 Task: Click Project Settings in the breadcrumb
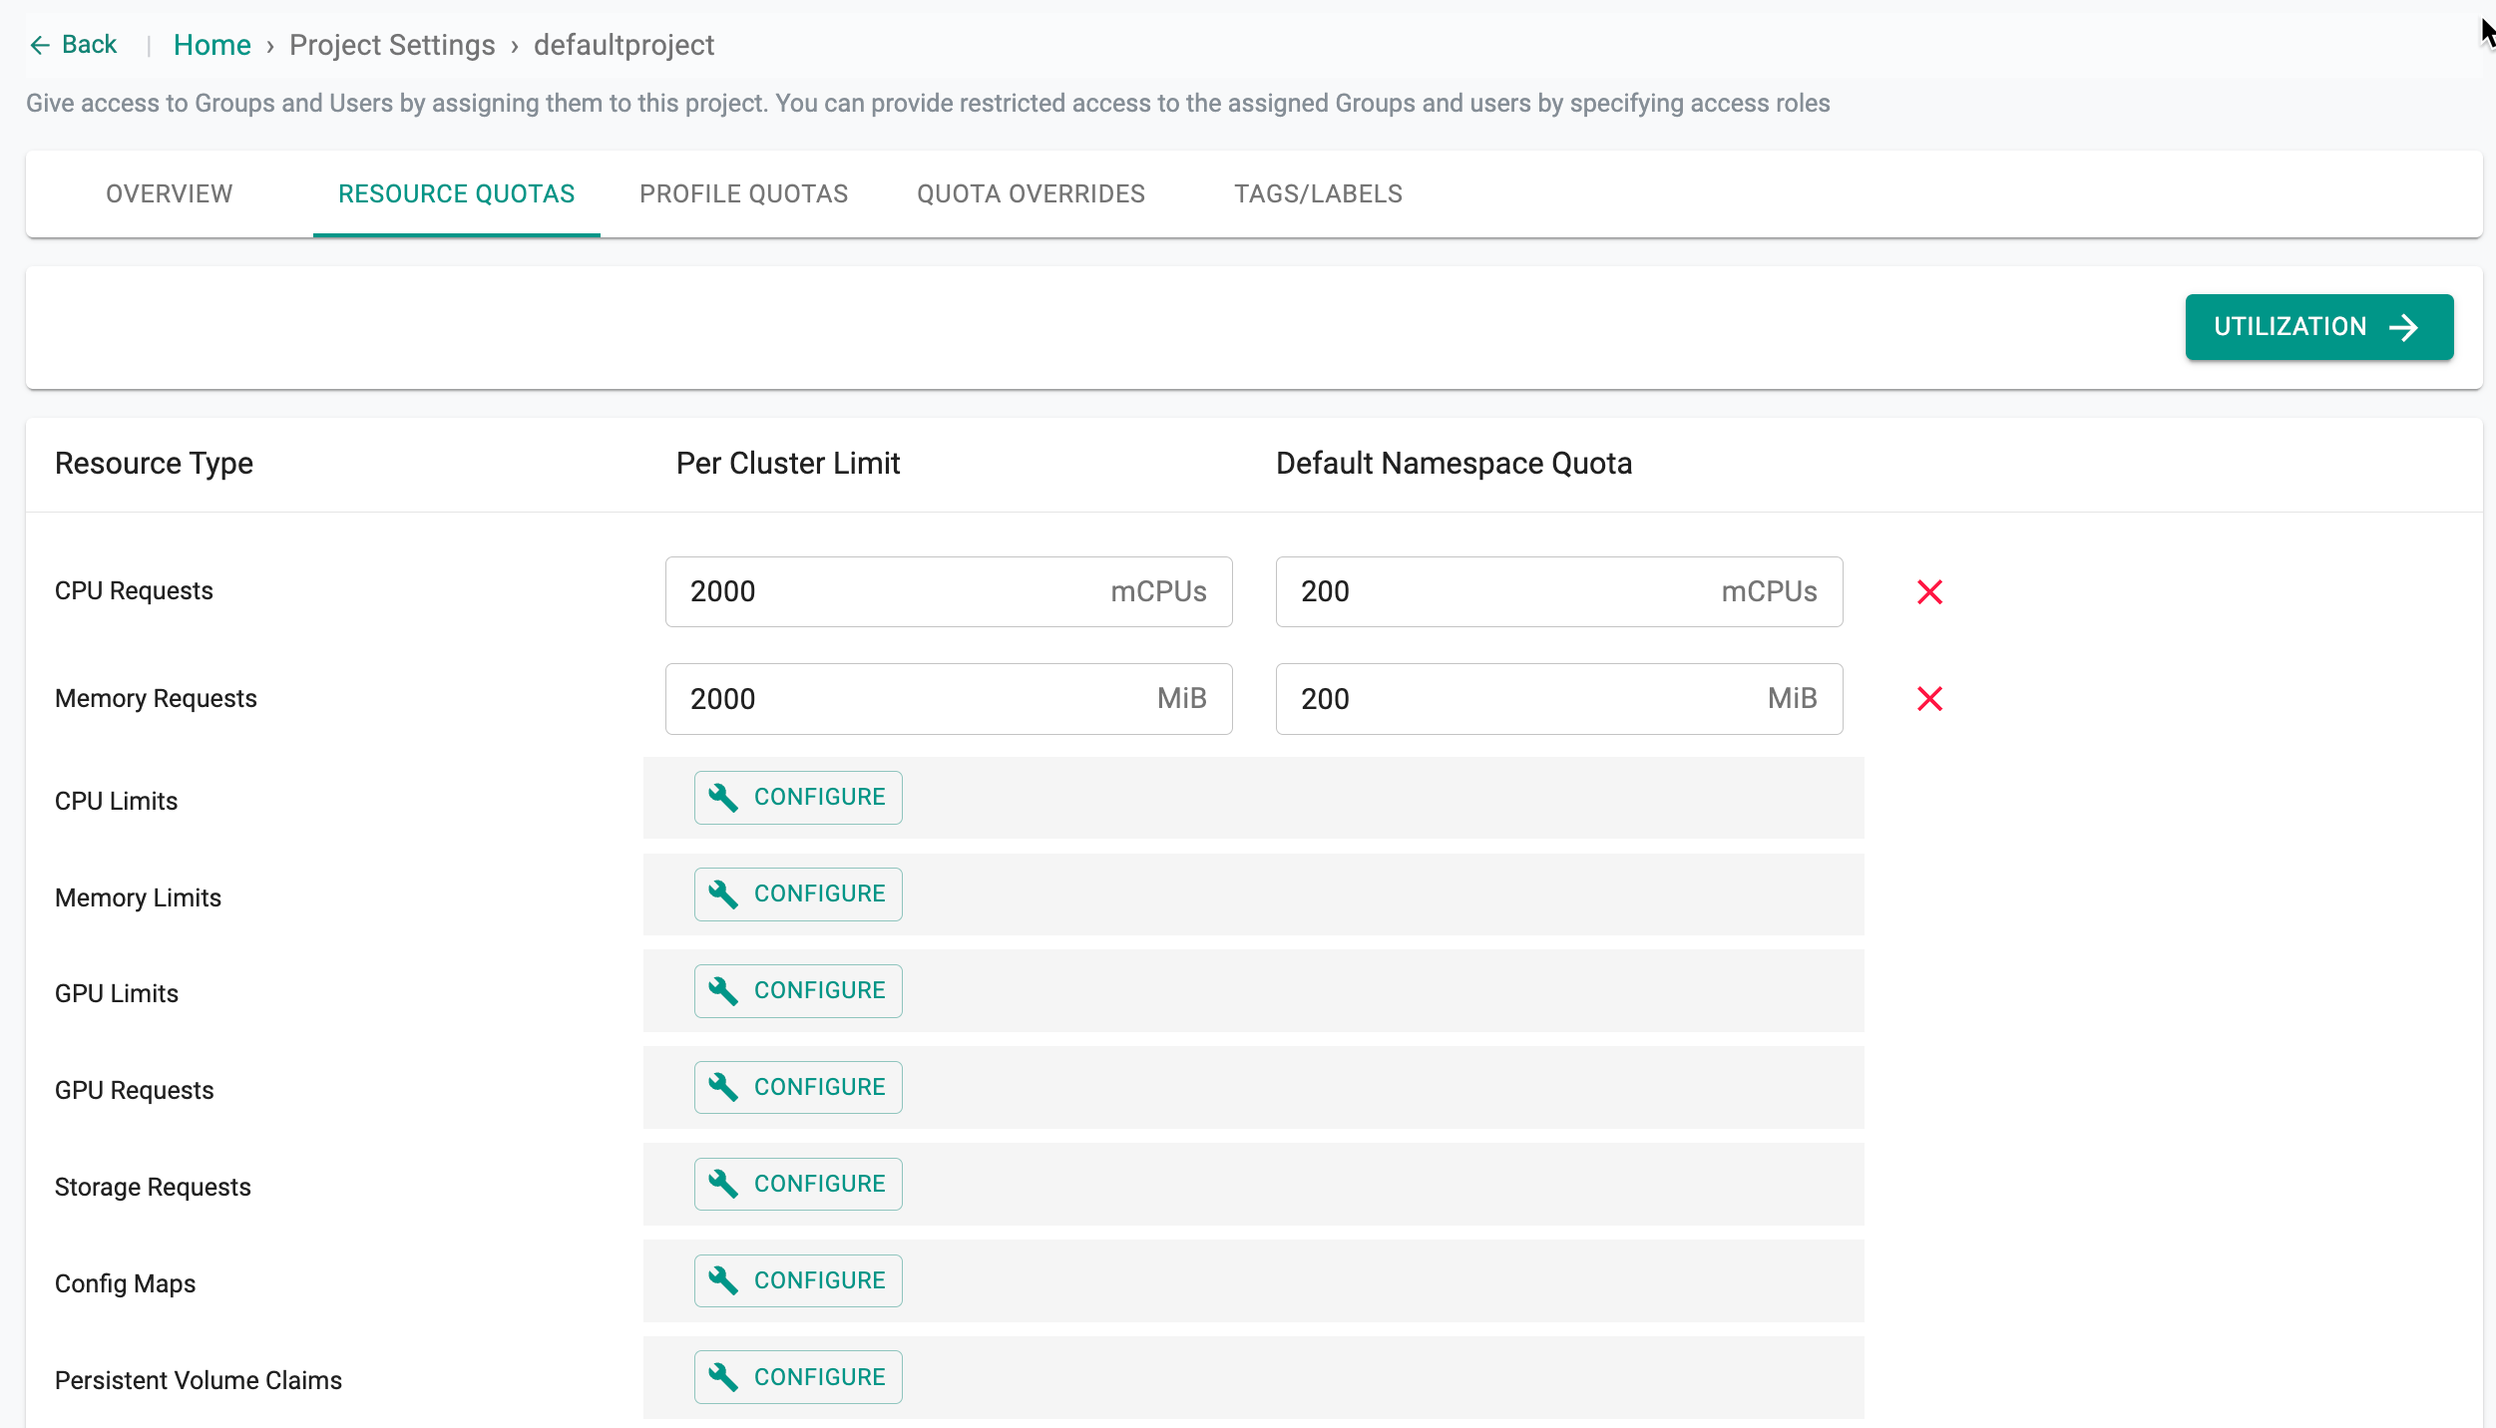pyautogui.click(x=392, y=45)
